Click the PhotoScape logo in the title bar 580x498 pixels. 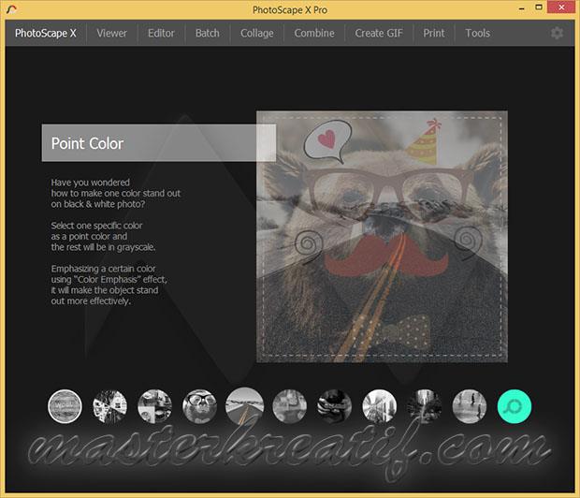[12, 8]
